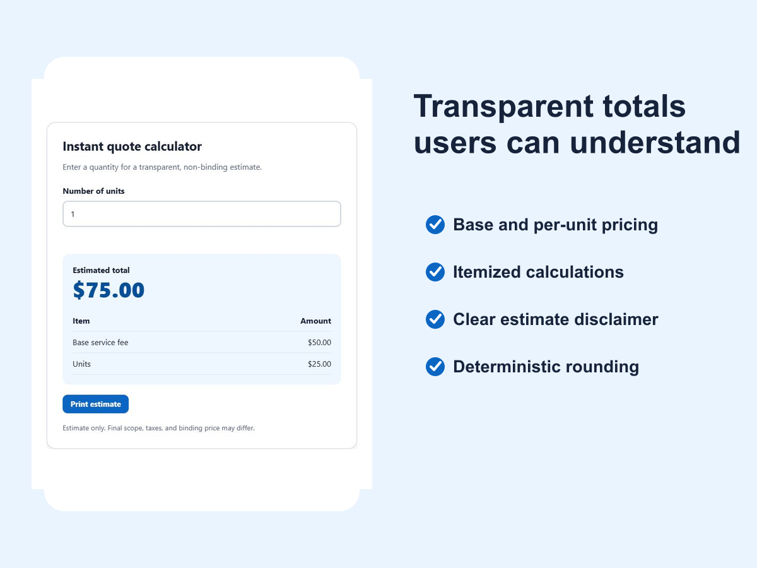Focus the Number of units input field
Screen dimensions: 757x568
click(x=202, y=214)
